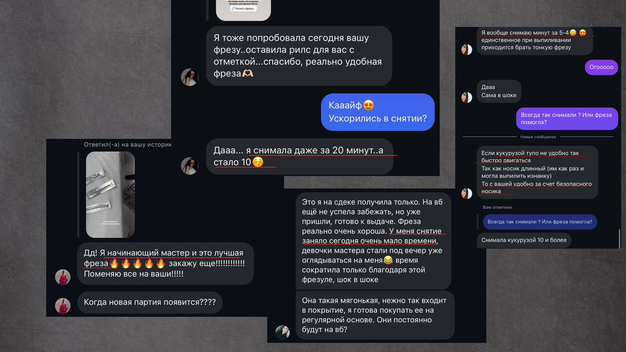Click the 'Новые сообщения' divider label
This screenshot has width=626, height=352.
point(538,137)
